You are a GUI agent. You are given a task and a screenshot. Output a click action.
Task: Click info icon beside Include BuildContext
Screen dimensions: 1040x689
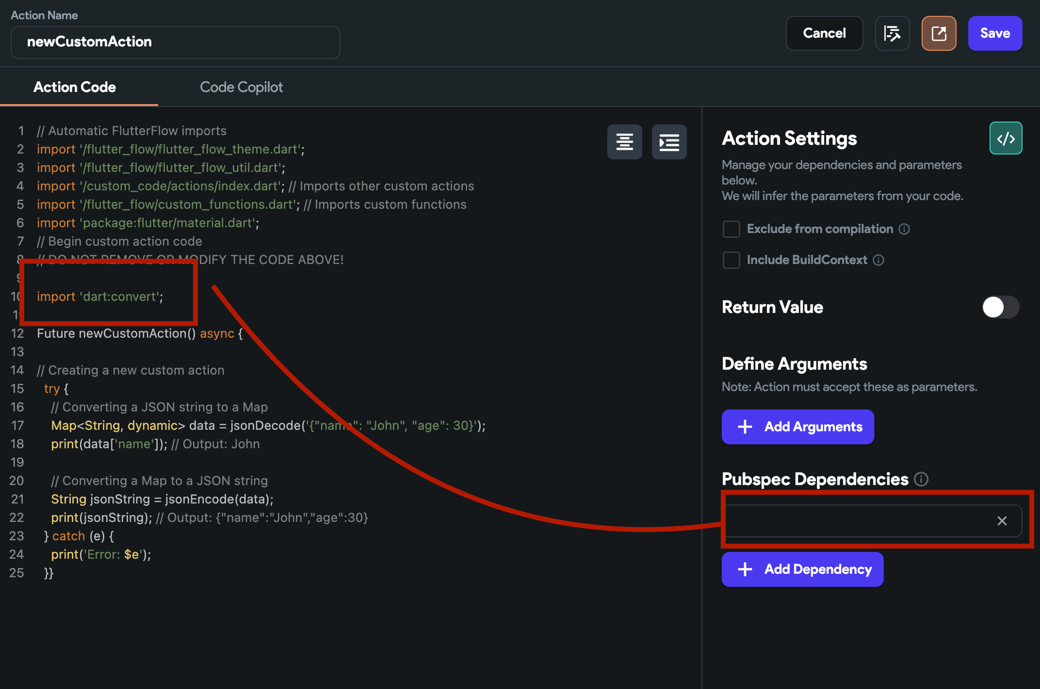point(878,260)
